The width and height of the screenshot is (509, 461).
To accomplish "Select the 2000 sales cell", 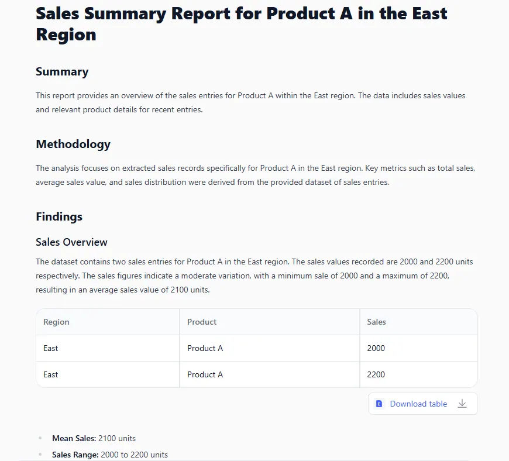I will click(376, 348).
